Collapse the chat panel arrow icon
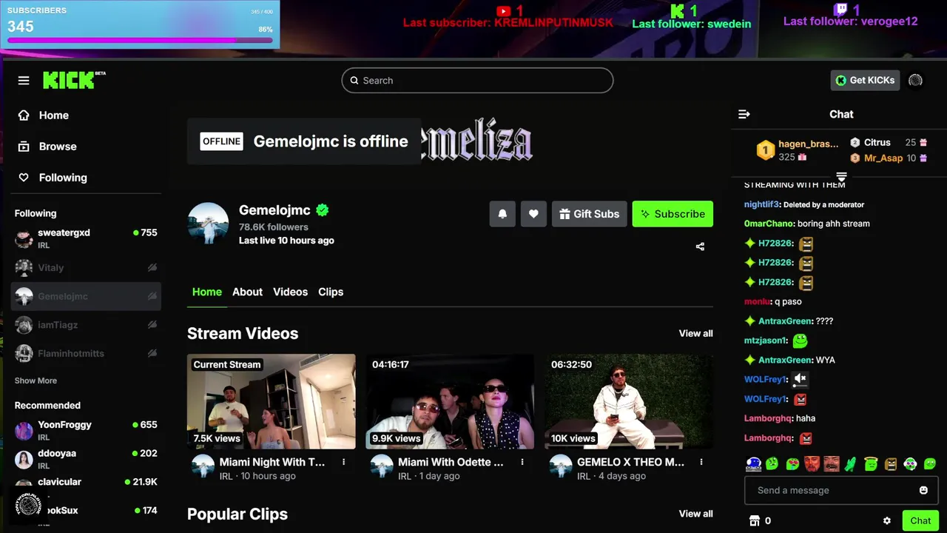 [744, 114]
